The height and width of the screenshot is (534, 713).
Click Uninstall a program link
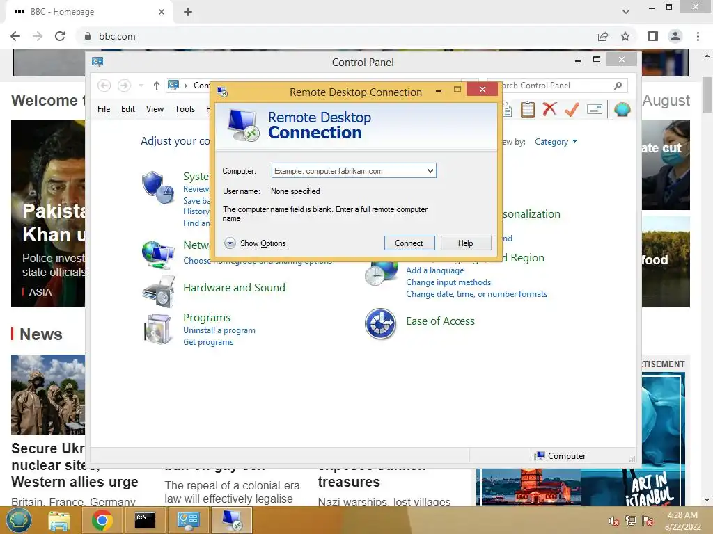point(219,330)
